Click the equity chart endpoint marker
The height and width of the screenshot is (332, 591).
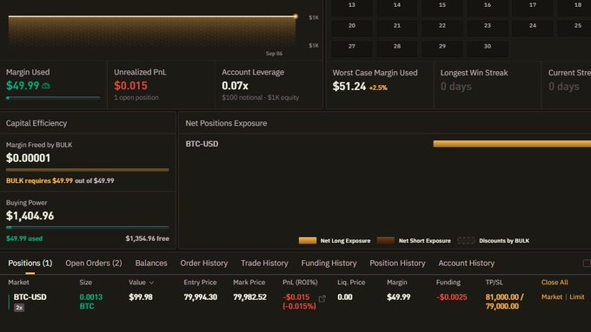click(x=295, y=16)
